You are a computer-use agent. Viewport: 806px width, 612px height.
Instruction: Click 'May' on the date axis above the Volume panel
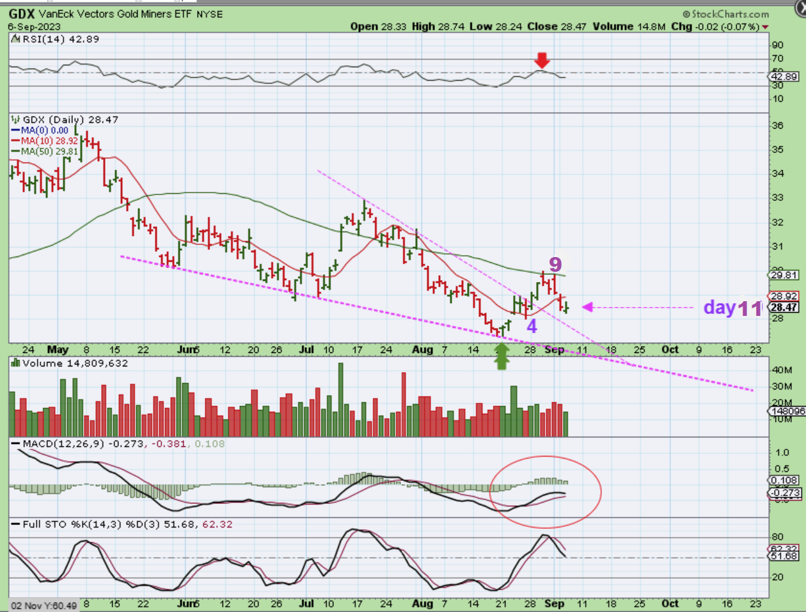coord(58,350)
